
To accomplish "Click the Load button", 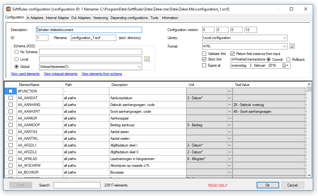I will click(20, 185).
